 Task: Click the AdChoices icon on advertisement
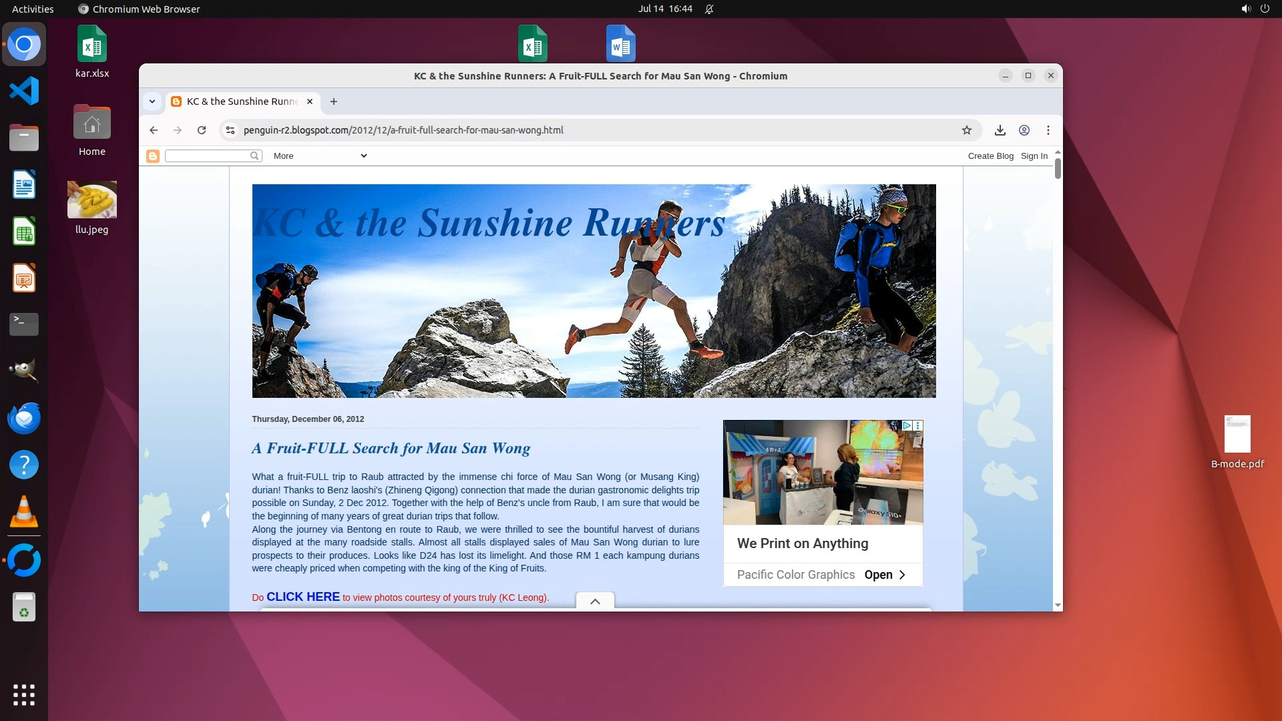(x=907, y=425)
